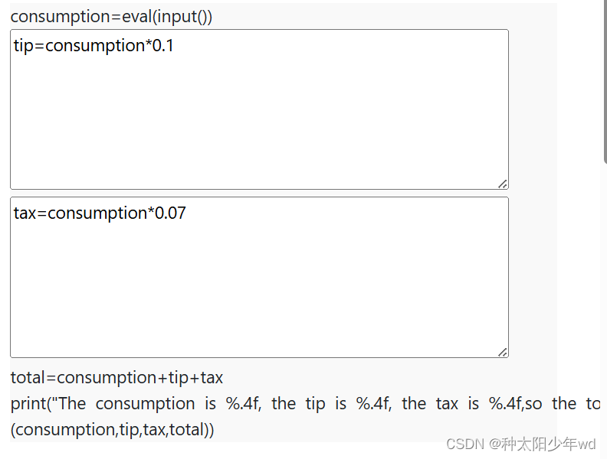Click the word tip in the print string
607x459 pixels.
click(315, 404)
